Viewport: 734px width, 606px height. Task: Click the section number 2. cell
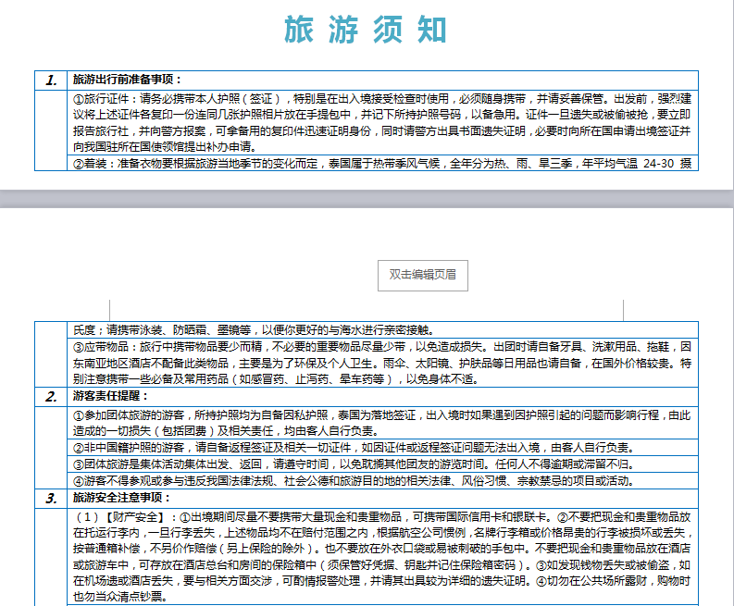[53, 397]
